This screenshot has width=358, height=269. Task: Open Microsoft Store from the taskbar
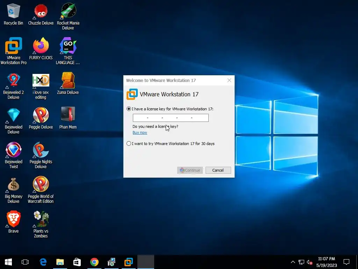(77, 262)
